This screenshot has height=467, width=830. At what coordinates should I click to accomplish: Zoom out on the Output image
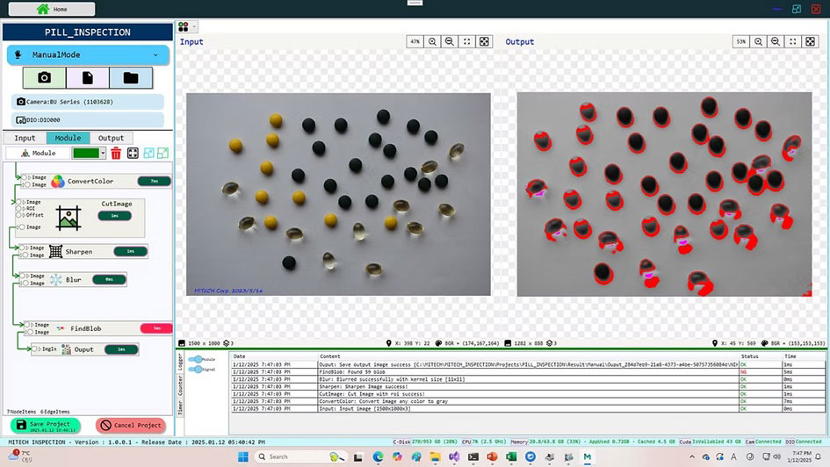[776, 42]
